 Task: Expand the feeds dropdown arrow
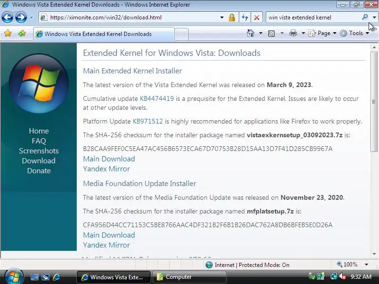tap(282, 33)
